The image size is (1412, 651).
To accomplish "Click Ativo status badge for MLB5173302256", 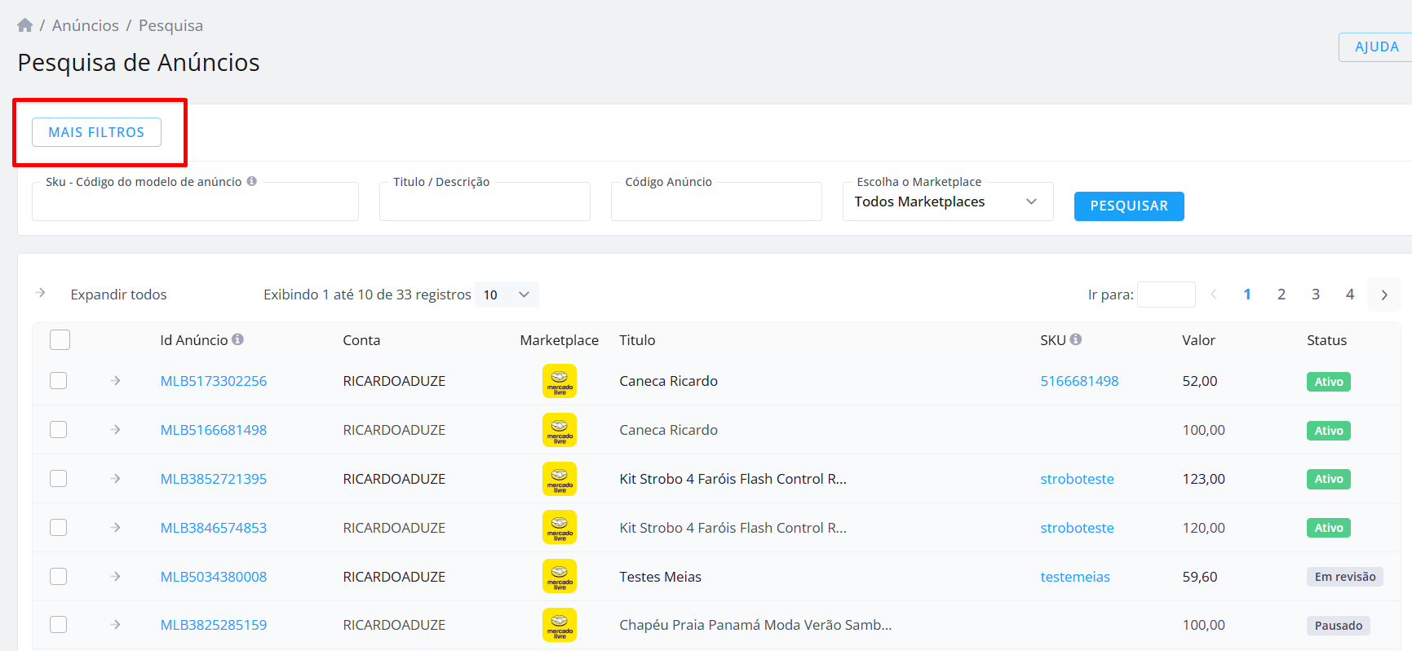I will (x=1328, y=382).
